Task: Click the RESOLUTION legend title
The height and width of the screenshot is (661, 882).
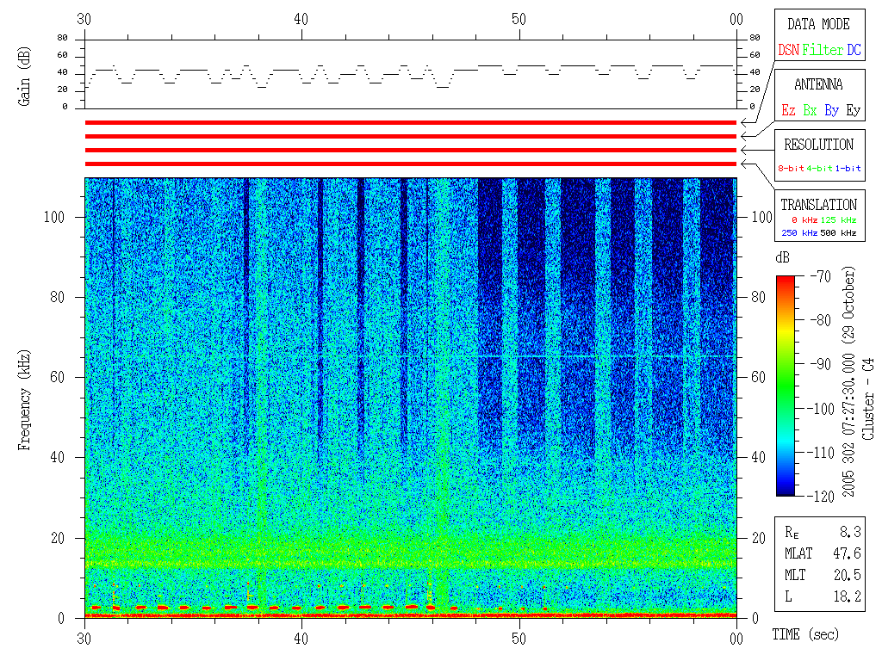Action: 818,145
